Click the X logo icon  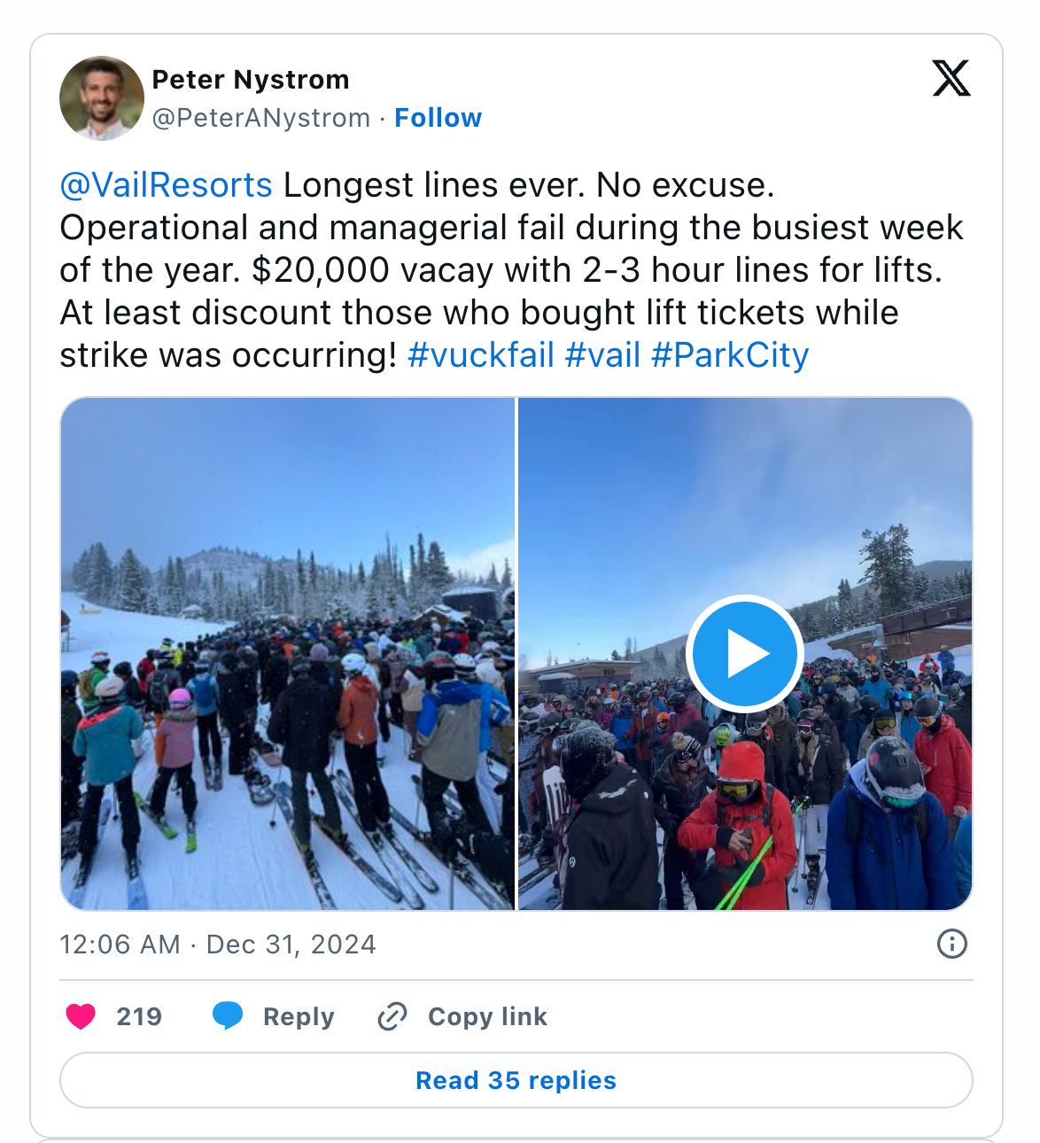(x=951, y=78)
